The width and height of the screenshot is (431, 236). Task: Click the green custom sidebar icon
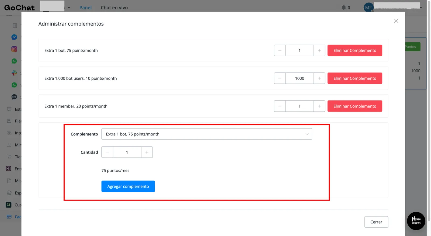pyautogui.click(x=9, y=205)
